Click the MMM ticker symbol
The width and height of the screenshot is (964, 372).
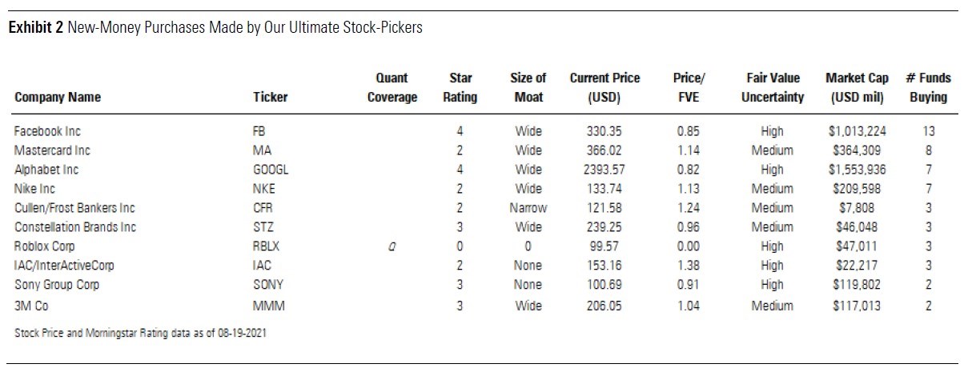point(265,306)
